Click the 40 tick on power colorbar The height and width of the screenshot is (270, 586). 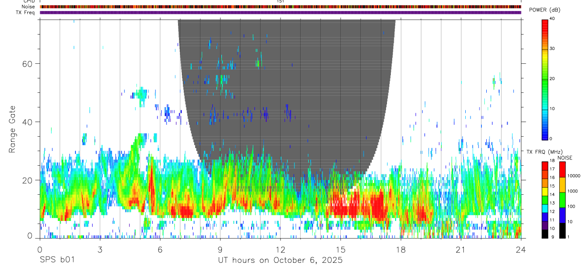(553, 19)
